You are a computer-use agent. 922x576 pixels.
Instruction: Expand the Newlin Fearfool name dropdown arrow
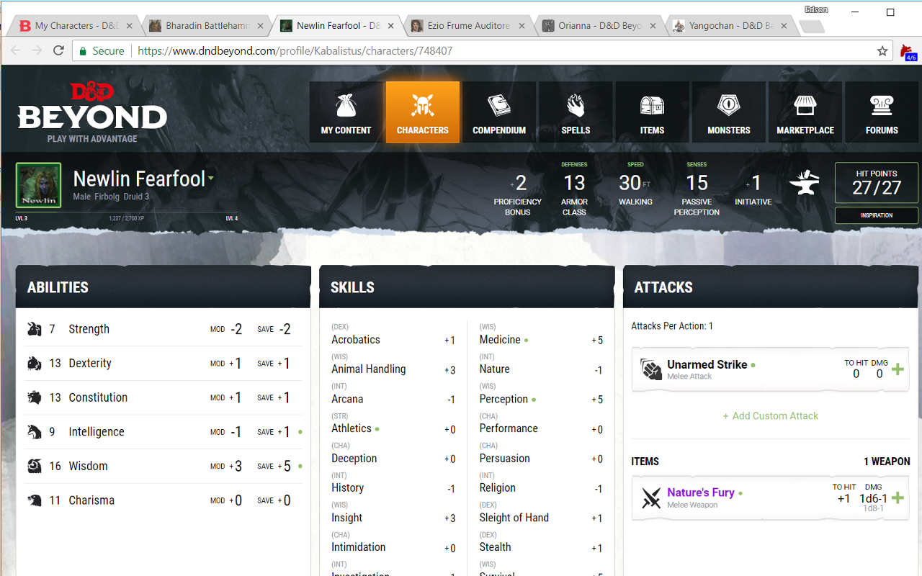point(211,179)
